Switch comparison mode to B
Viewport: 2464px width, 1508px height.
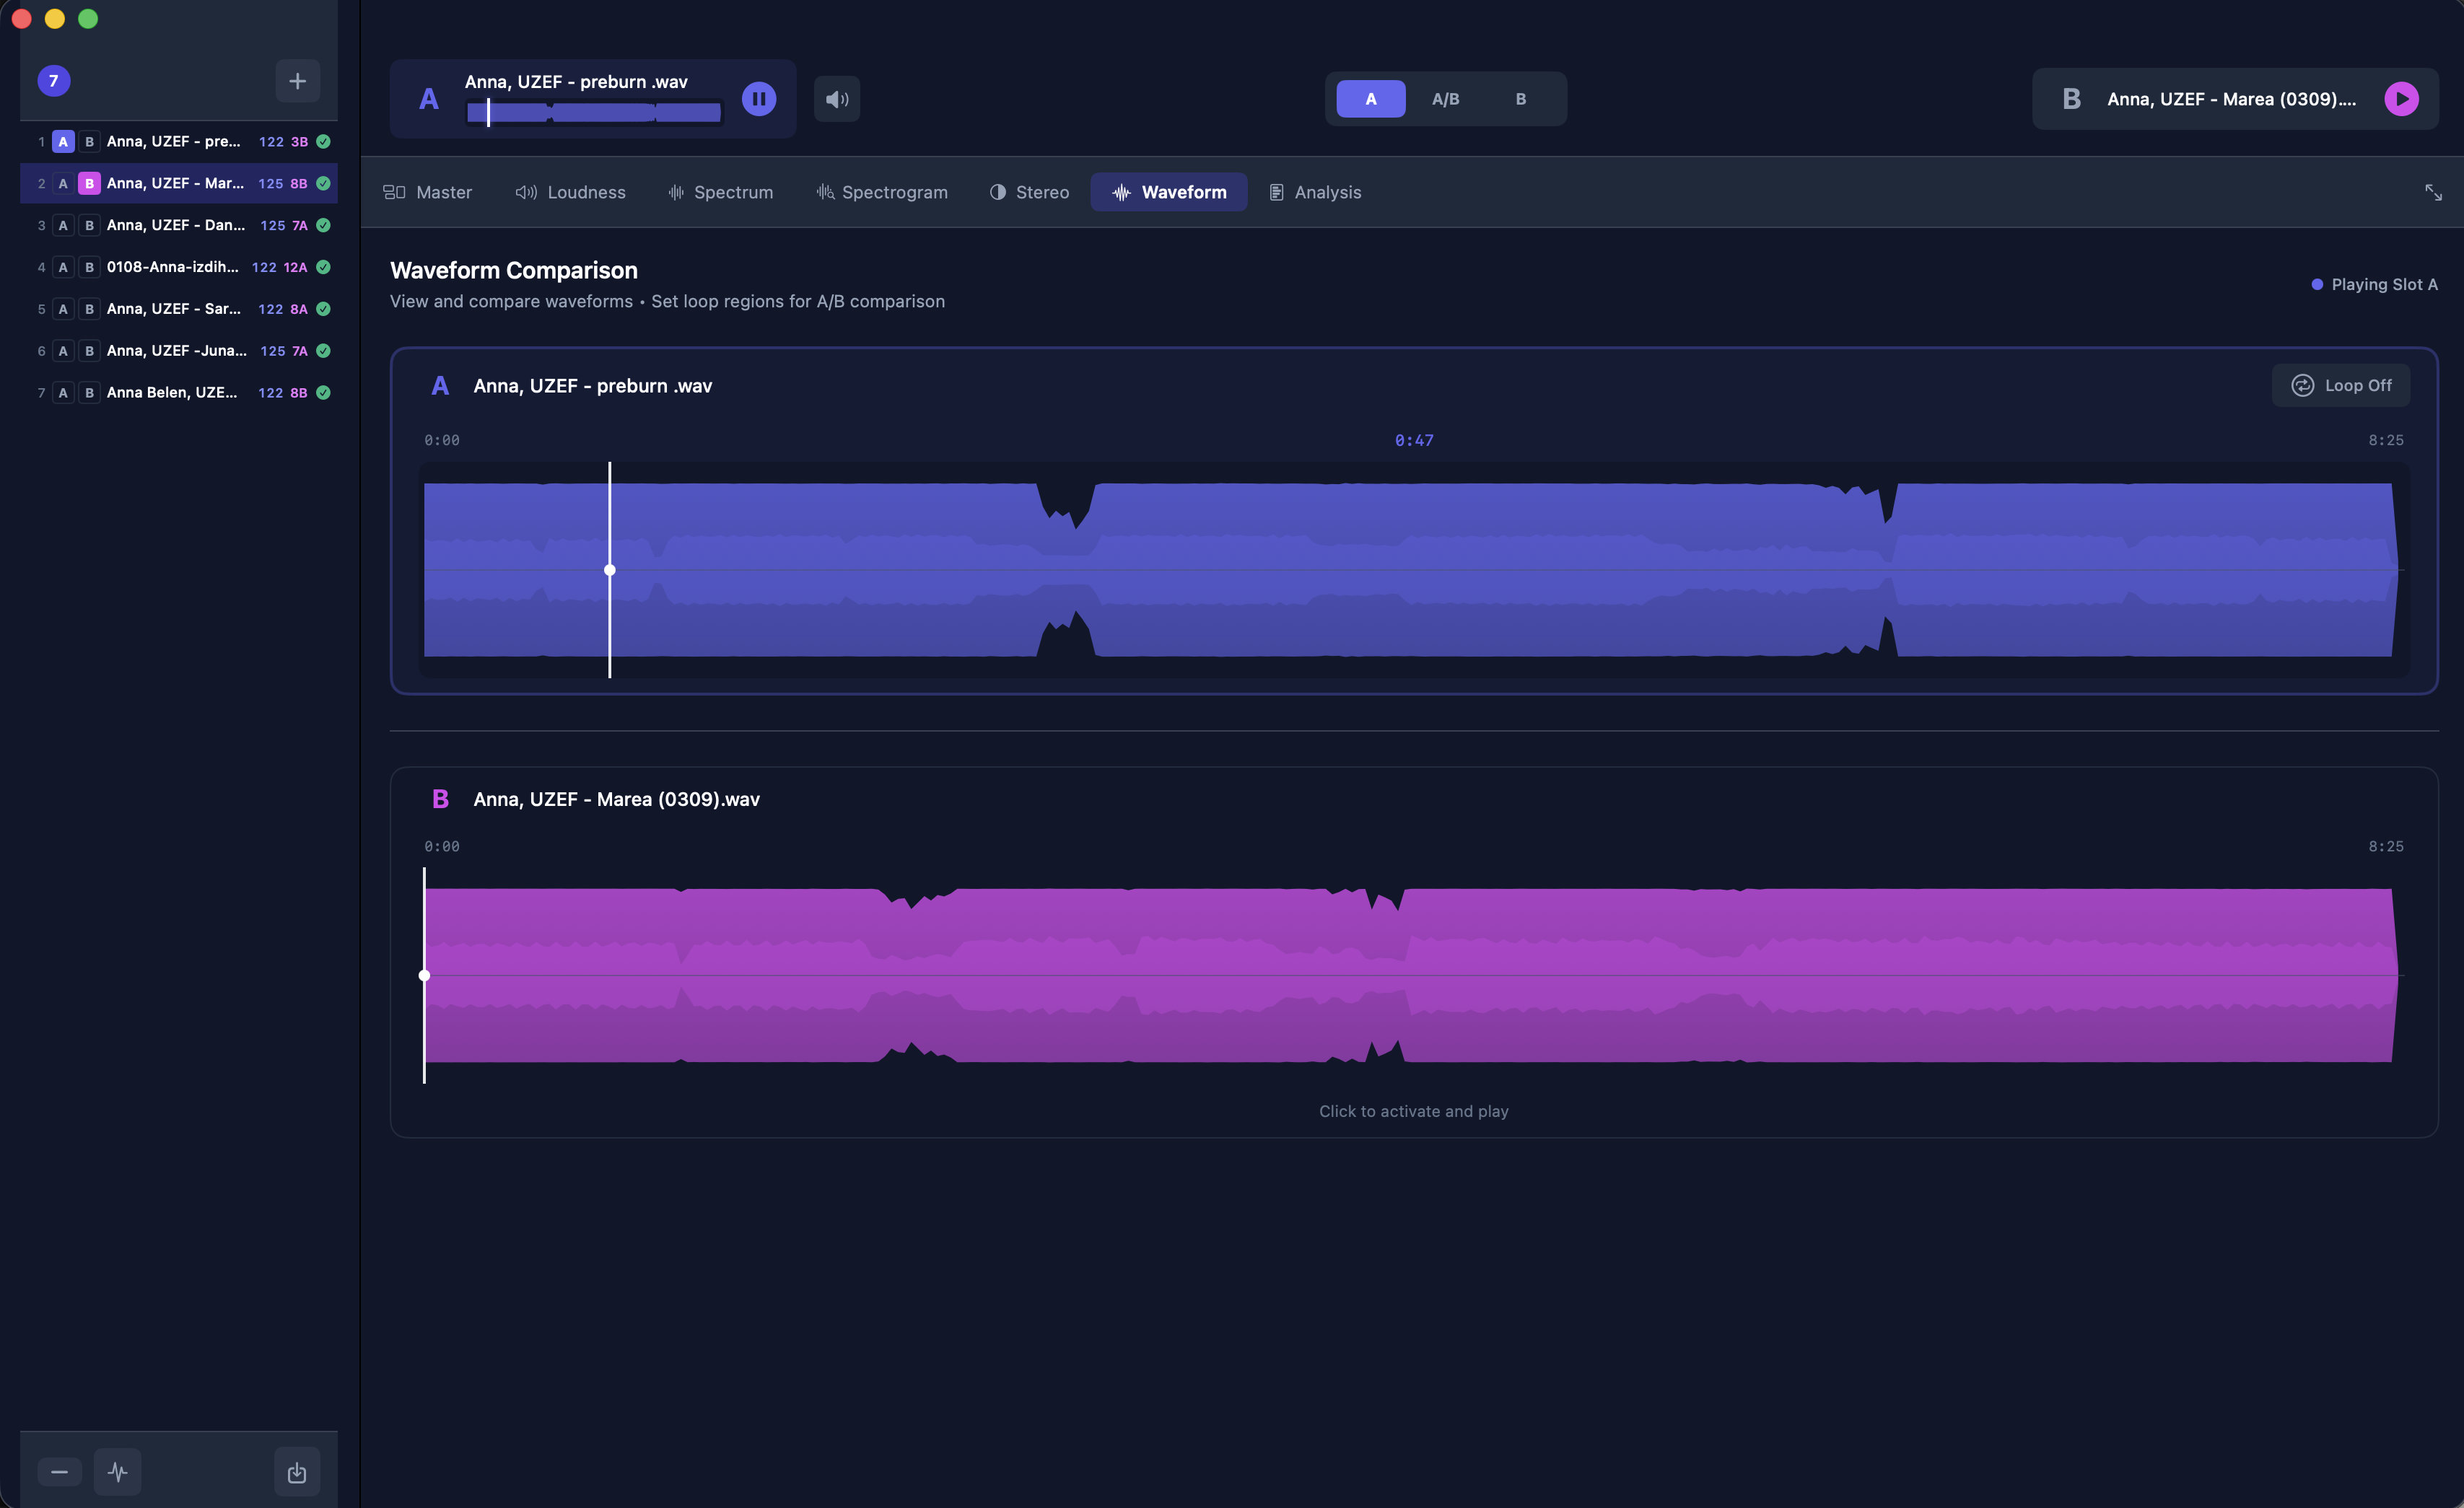(1520, 99)
